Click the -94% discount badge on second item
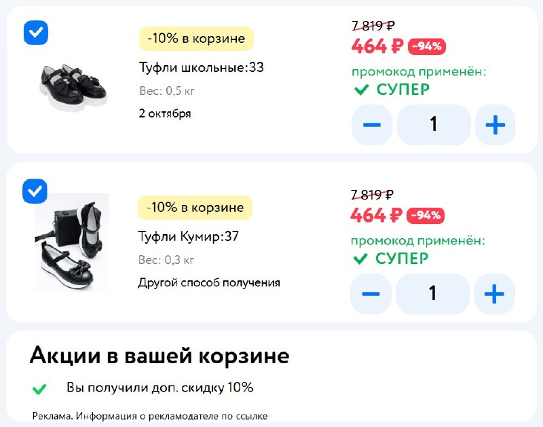 point(426,215)
